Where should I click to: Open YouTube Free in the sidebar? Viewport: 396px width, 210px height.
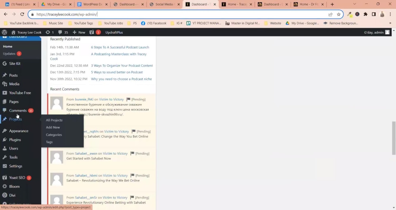21,93
